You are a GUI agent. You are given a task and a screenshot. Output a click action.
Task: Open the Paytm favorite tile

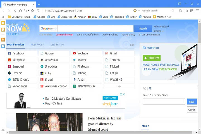pos(87,80)
